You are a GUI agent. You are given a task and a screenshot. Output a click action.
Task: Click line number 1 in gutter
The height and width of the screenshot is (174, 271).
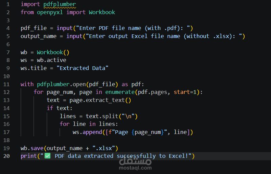click(x=8, y=4)
